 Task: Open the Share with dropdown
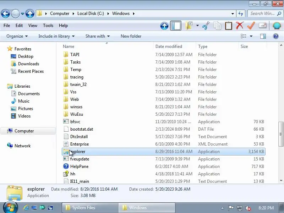point(97,36)
